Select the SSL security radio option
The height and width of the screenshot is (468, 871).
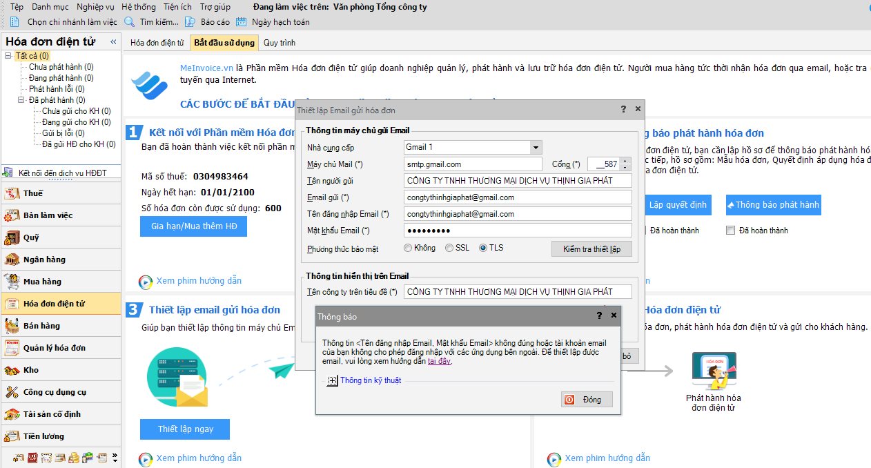449,248
